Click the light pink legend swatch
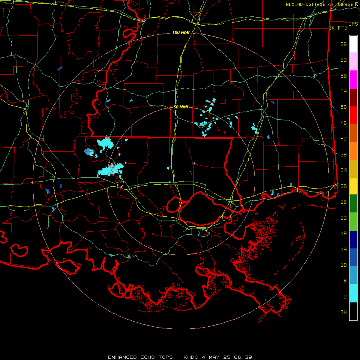This screenshot has height=360, width=360. tap(353, 62)
